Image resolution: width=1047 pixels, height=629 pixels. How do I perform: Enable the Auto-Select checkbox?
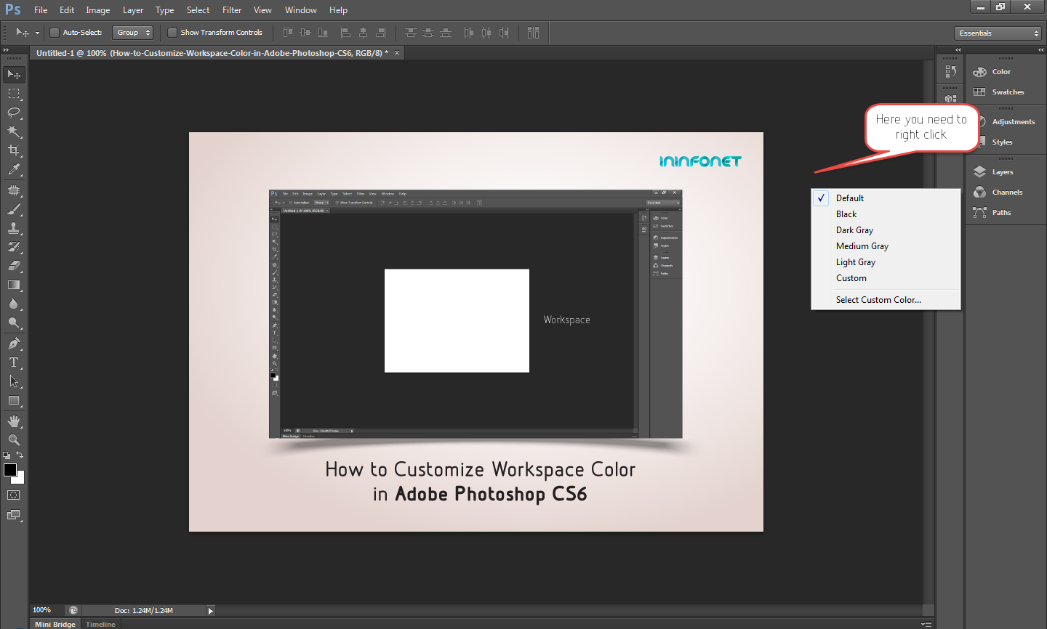point(55,32)
